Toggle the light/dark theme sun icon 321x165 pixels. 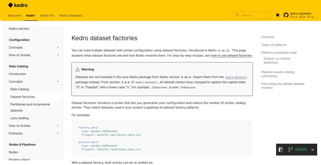click(x=278, y=15)
